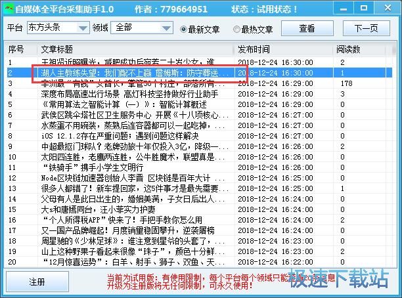
Task: Sort by the 序号 column header
Action: (22, 49)
